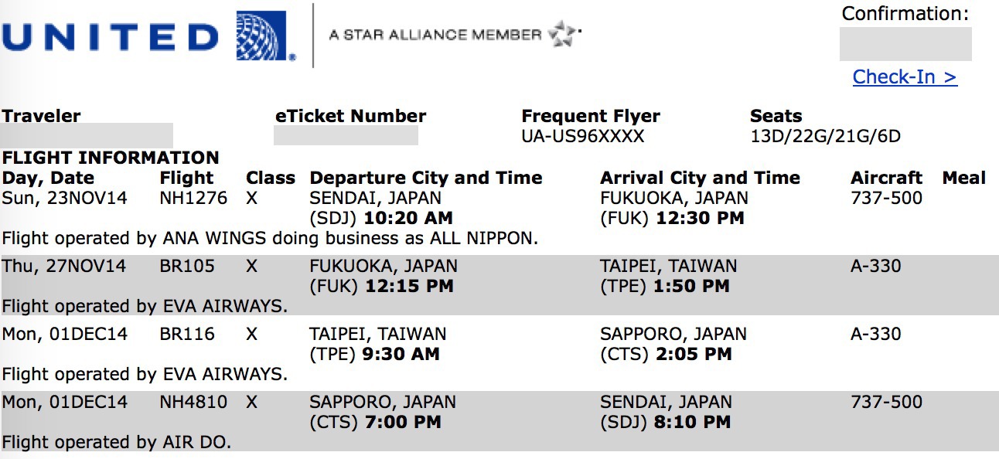Click the Aircraft column header
Screen dimensions: 999x459
886,178
